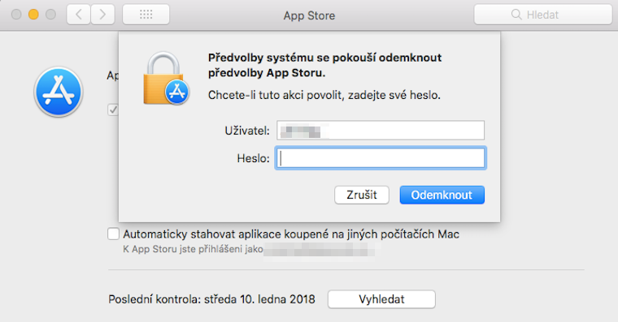This screenshot has width=618, height=322.
Task: Enable automatic download of purchased apps checkbox
Action: (x=114, y=234)
